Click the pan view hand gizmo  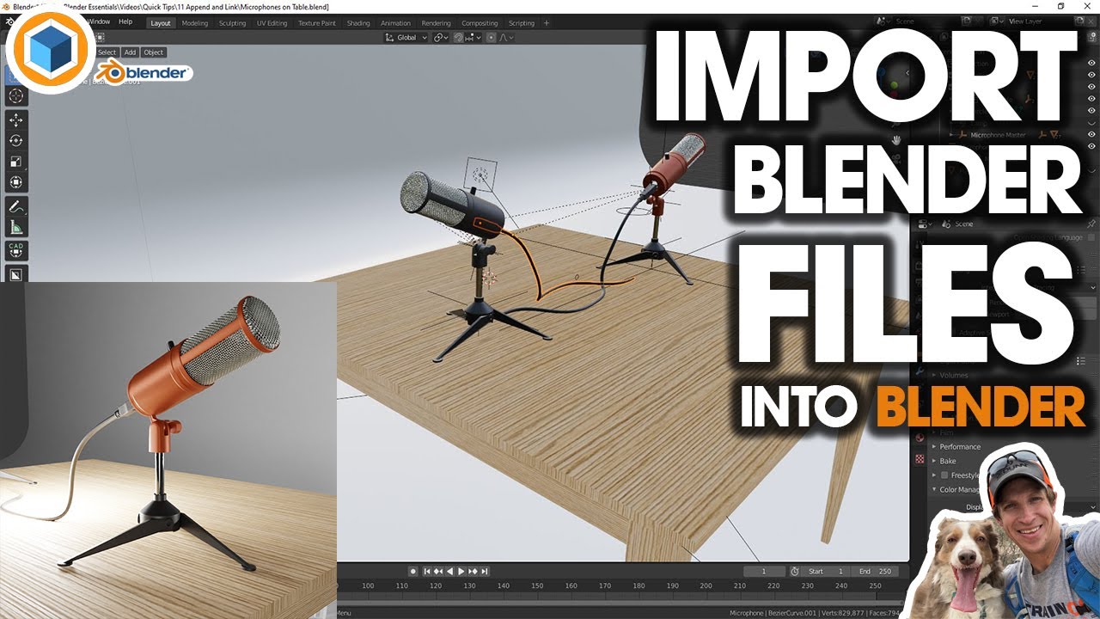click(896, 139)
